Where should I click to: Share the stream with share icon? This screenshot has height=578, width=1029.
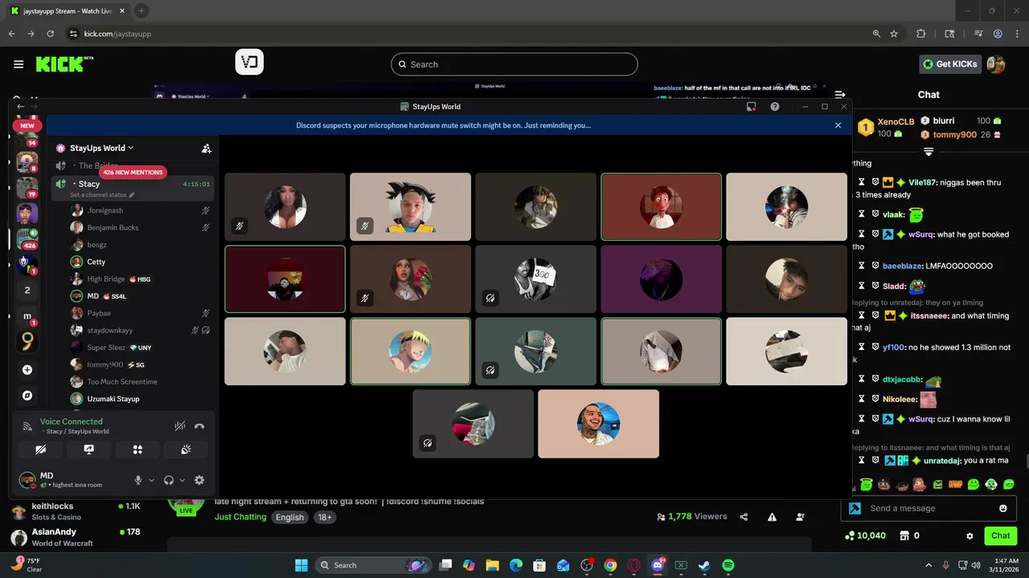point(744,517)
